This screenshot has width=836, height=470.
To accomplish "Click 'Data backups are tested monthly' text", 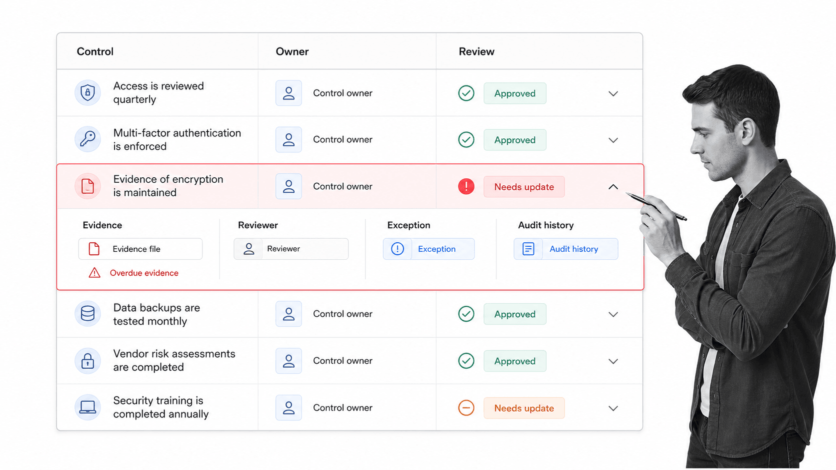I will (156, 314).
